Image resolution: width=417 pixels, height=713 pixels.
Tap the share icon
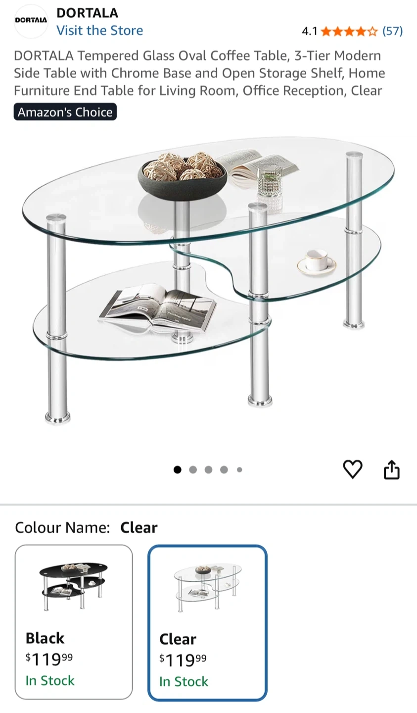point(391,469)
